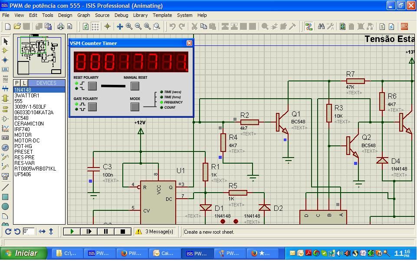Toggle the Reset Polarity button

[x=92, y=86]
